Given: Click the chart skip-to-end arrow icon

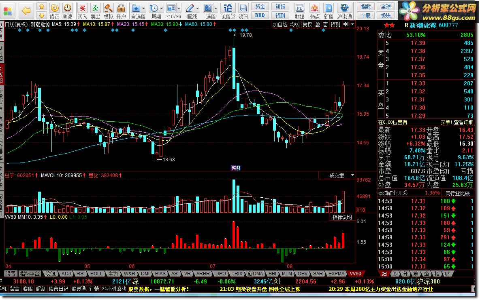Looking at the screenshot, I should (346, 24).
